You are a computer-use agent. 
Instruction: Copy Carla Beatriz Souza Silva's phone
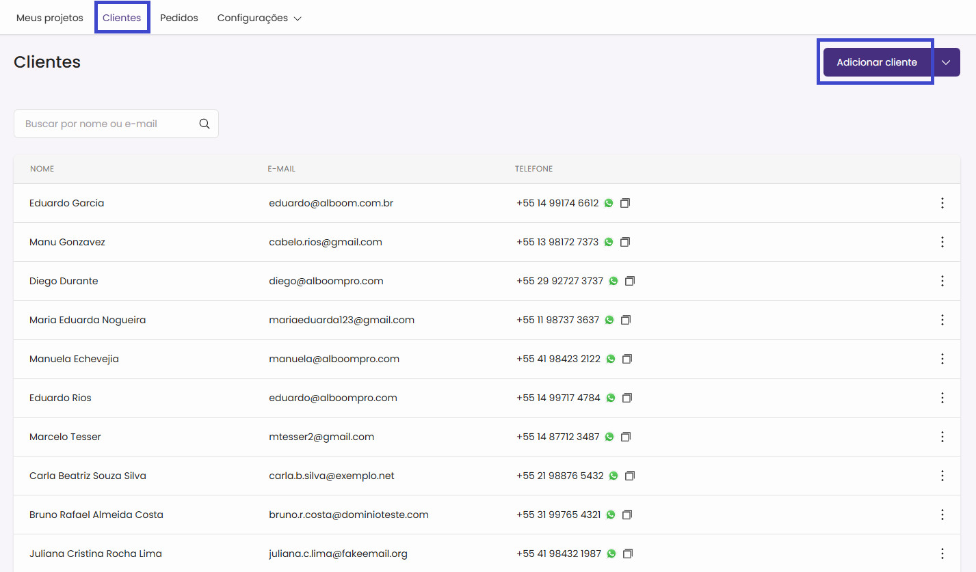tap(630, 476)
